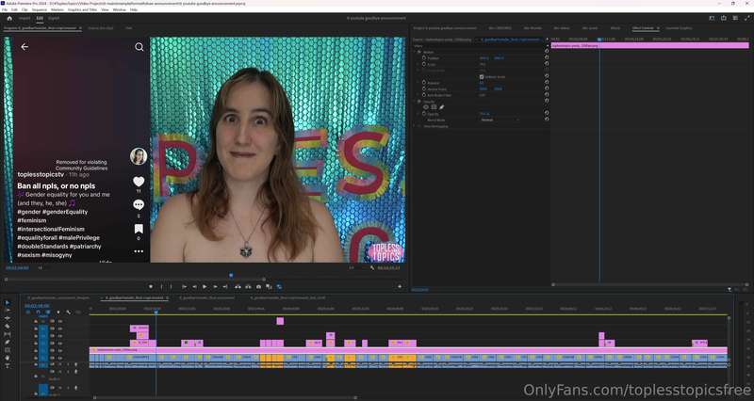Viewport: 754px width, 401px height.
Task: Select the Hand tool
Action: [8, 358]
